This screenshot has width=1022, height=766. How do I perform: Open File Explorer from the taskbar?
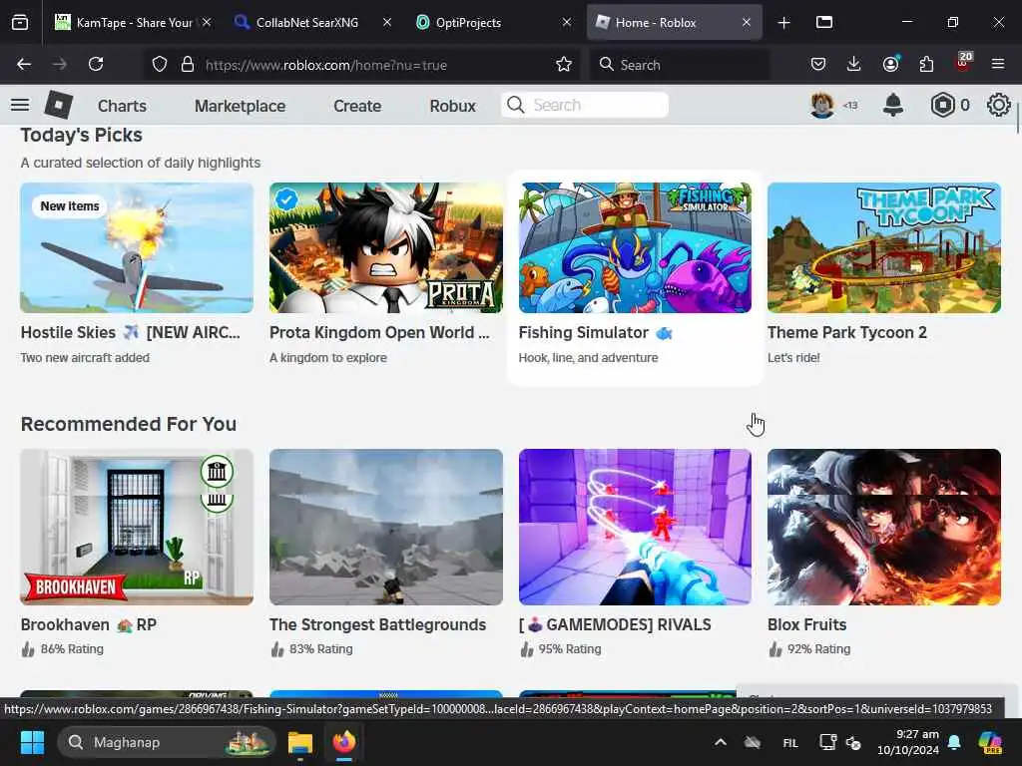tap(300, 742)
